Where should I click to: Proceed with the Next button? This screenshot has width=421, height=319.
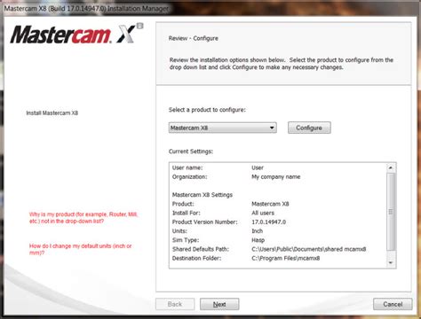click(x=219, y=304)
